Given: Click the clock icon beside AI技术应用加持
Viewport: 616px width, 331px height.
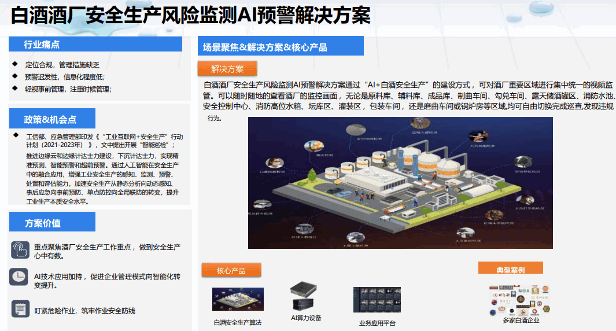Looking at the screenshot, I should tap(19, 277).
